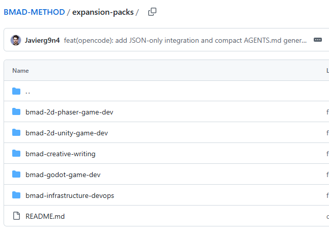Screen dimensions: 329x231
Task: Click folder icon beside bmad-2d-unity-game-dev
Action: coord(16,133)
